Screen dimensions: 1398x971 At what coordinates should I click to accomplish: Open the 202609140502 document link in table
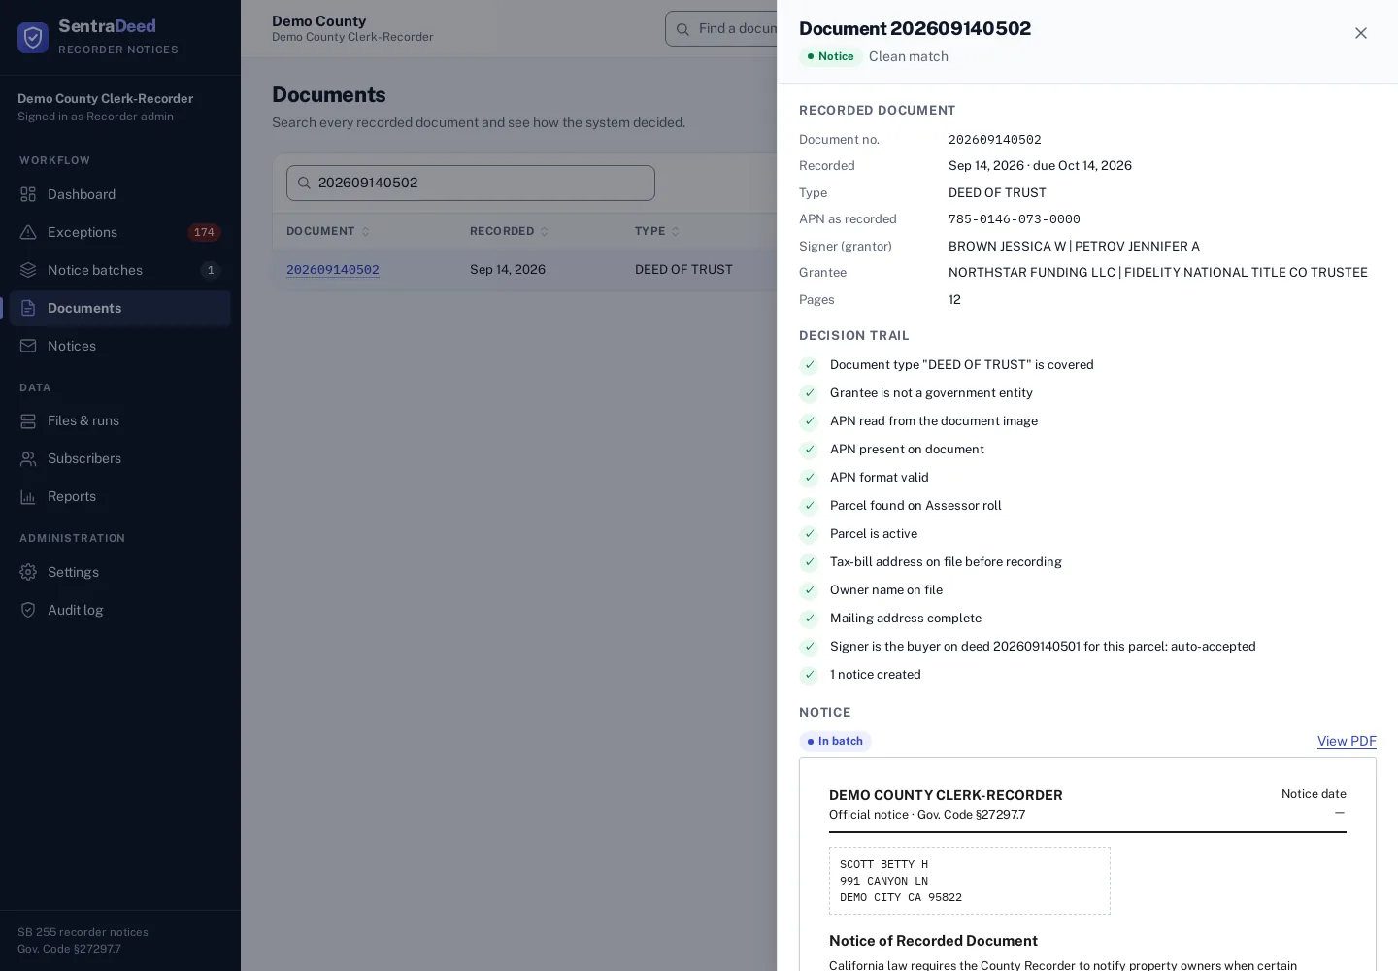point(333,270)
